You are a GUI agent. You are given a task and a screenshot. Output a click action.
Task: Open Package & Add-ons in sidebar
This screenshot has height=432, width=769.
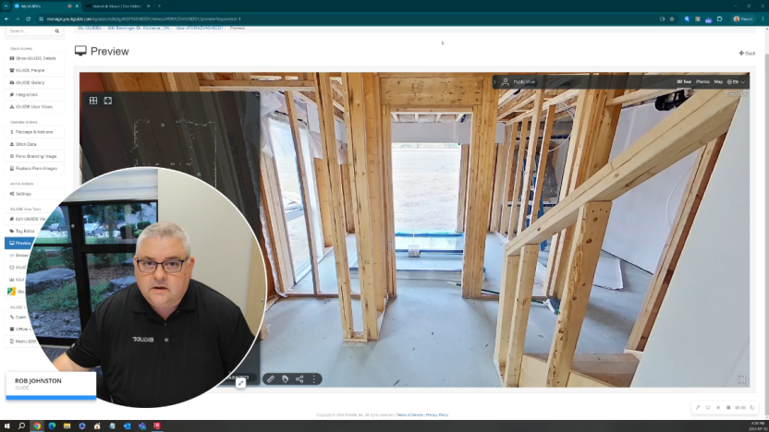coord(33,132)
